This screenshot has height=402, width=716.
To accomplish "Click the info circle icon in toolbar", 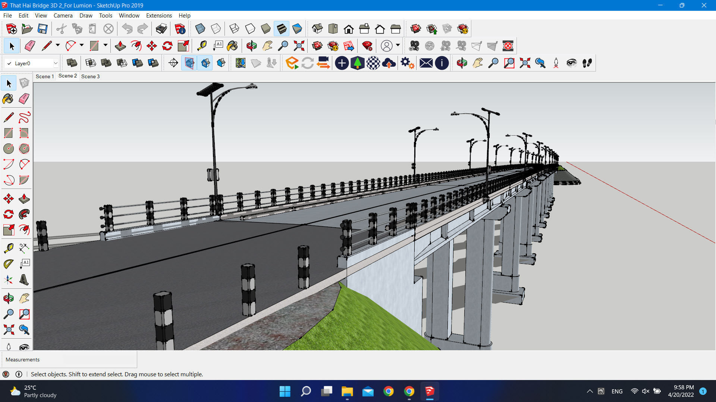I will (442, 63).
